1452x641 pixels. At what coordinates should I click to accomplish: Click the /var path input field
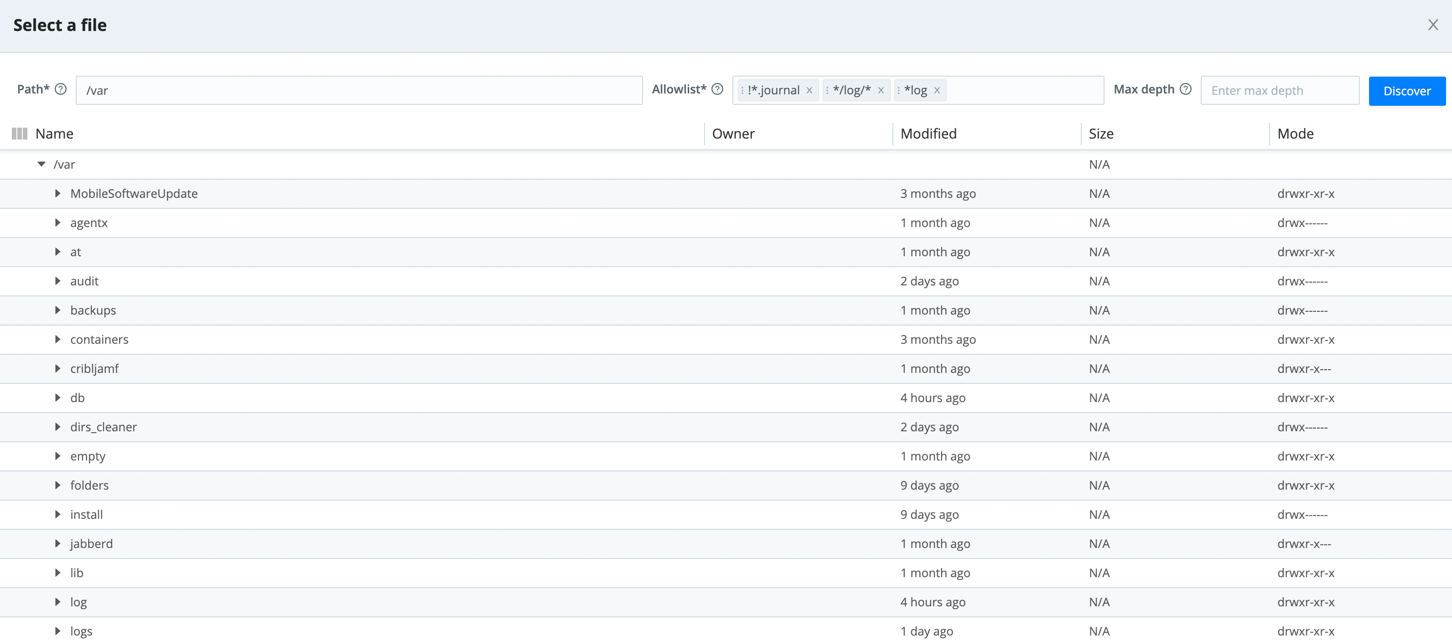click(x=359, y=90)
